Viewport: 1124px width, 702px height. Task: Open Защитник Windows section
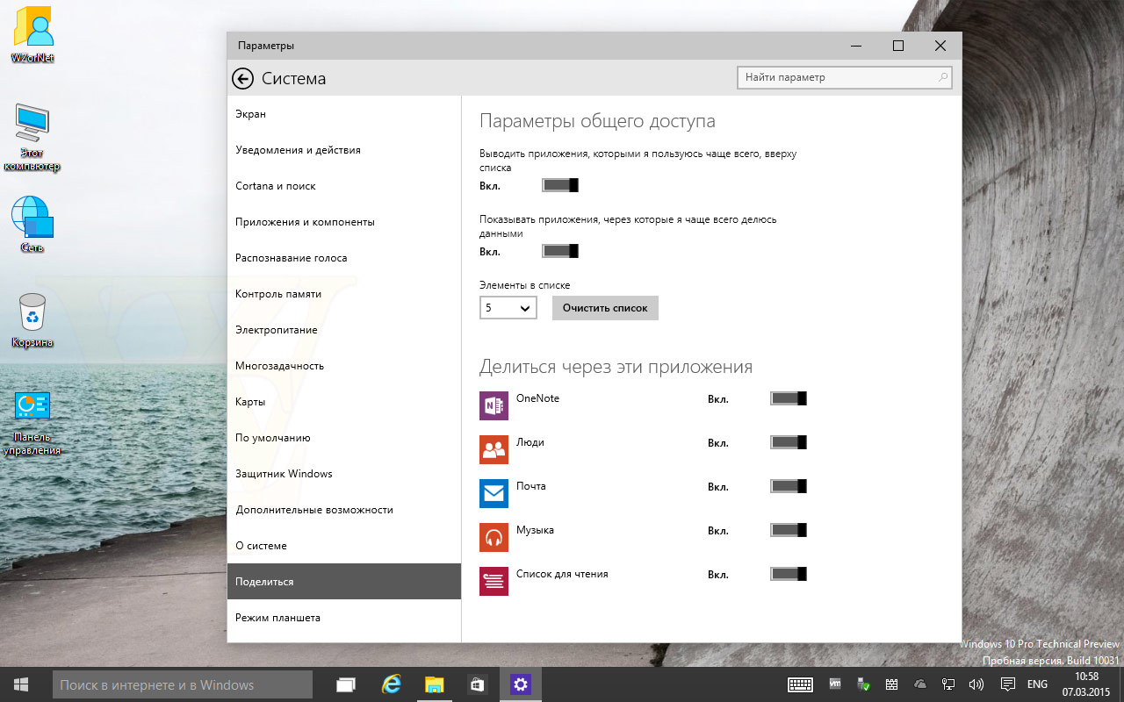pyautogui.click(x=343, y=474)
